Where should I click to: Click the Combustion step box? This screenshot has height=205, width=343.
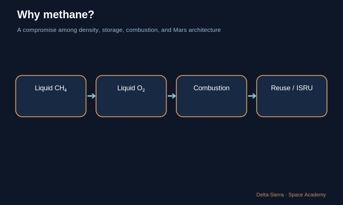point(212,96)
